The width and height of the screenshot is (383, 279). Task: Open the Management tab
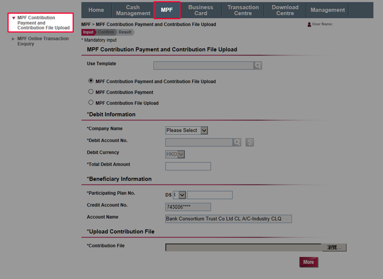328,10
